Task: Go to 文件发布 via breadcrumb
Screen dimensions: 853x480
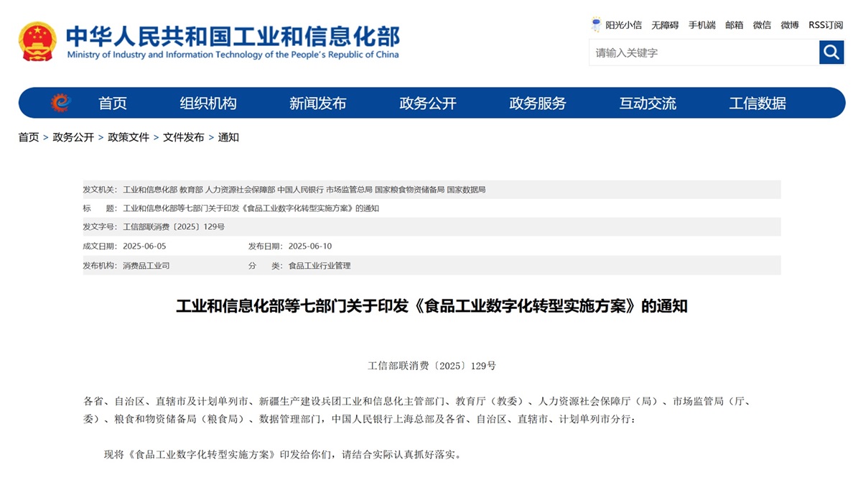Action: click(183, 137)
